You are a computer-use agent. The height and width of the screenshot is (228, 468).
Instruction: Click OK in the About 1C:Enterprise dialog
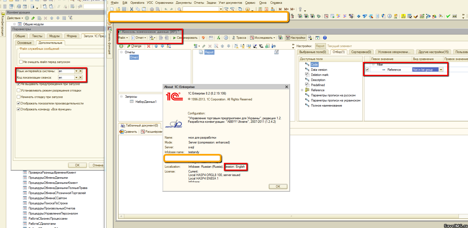pos(278,187)
